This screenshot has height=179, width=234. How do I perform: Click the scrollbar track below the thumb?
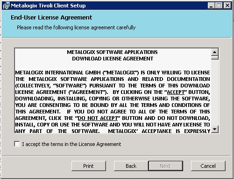tap(215, 93)
